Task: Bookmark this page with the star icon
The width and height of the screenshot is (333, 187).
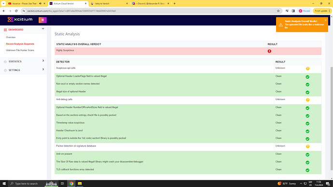Action: (x=278, y=11)
